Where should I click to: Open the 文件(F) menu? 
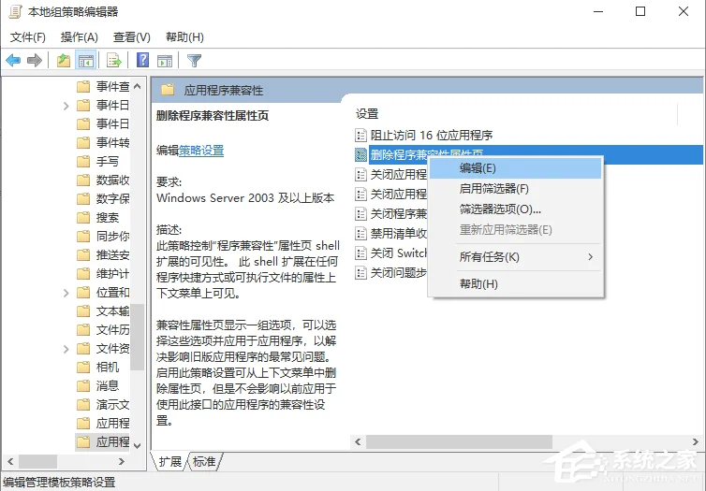pos(28,37)
